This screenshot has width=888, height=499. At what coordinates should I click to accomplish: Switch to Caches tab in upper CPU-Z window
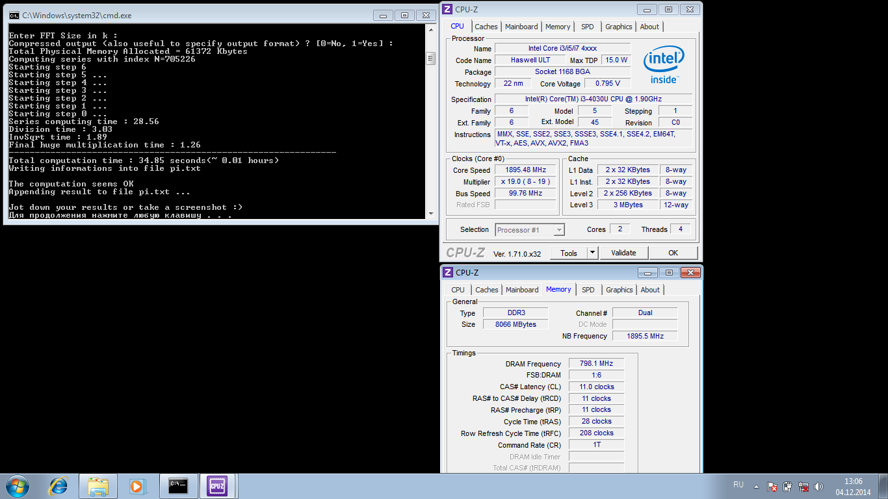pyautogui.click(x=486, y=27)
